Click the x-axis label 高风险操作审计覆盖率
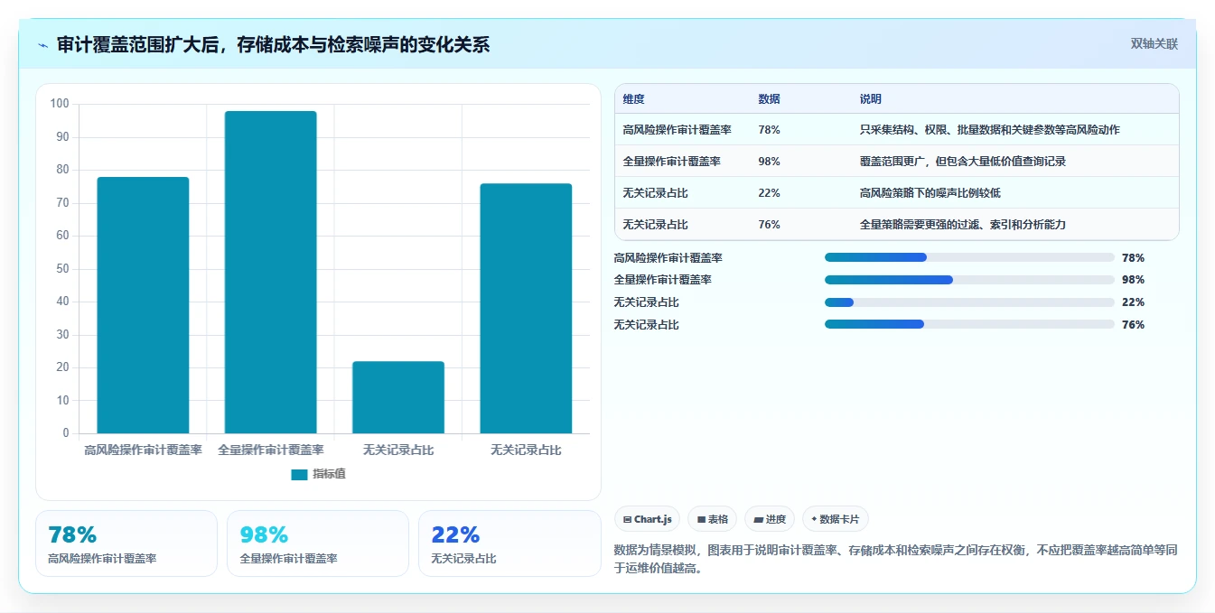1215x613 pixels. (x=143, y=450)
